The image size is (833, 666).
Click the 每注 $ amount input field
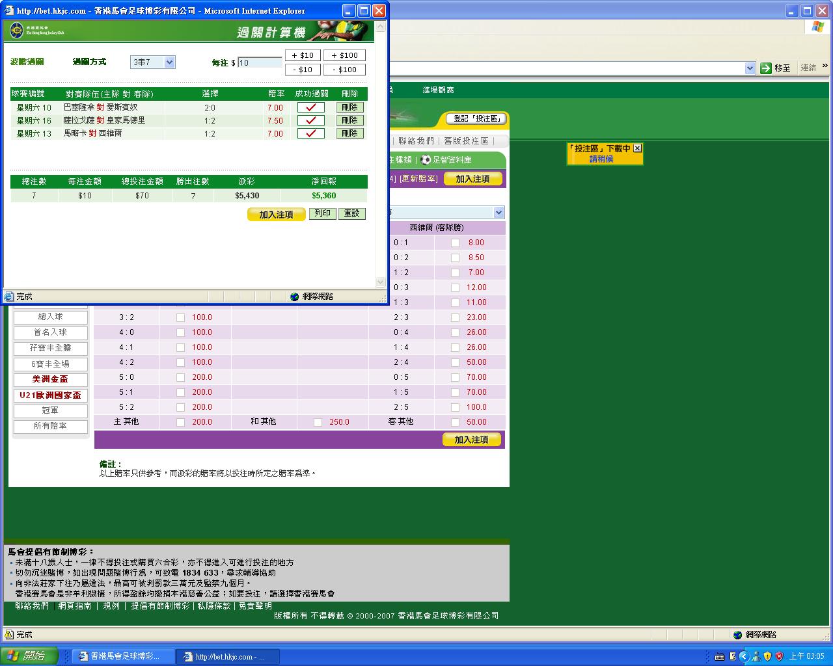[260, 62]
